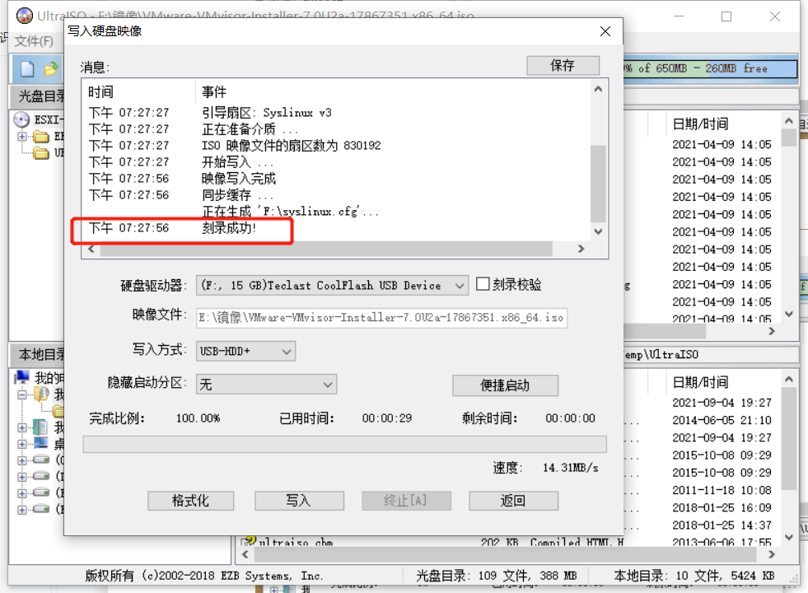Select log row 正在生成 'F:\syslinux.cfg'
Screen dimensions: 808x593
[290, 211]
